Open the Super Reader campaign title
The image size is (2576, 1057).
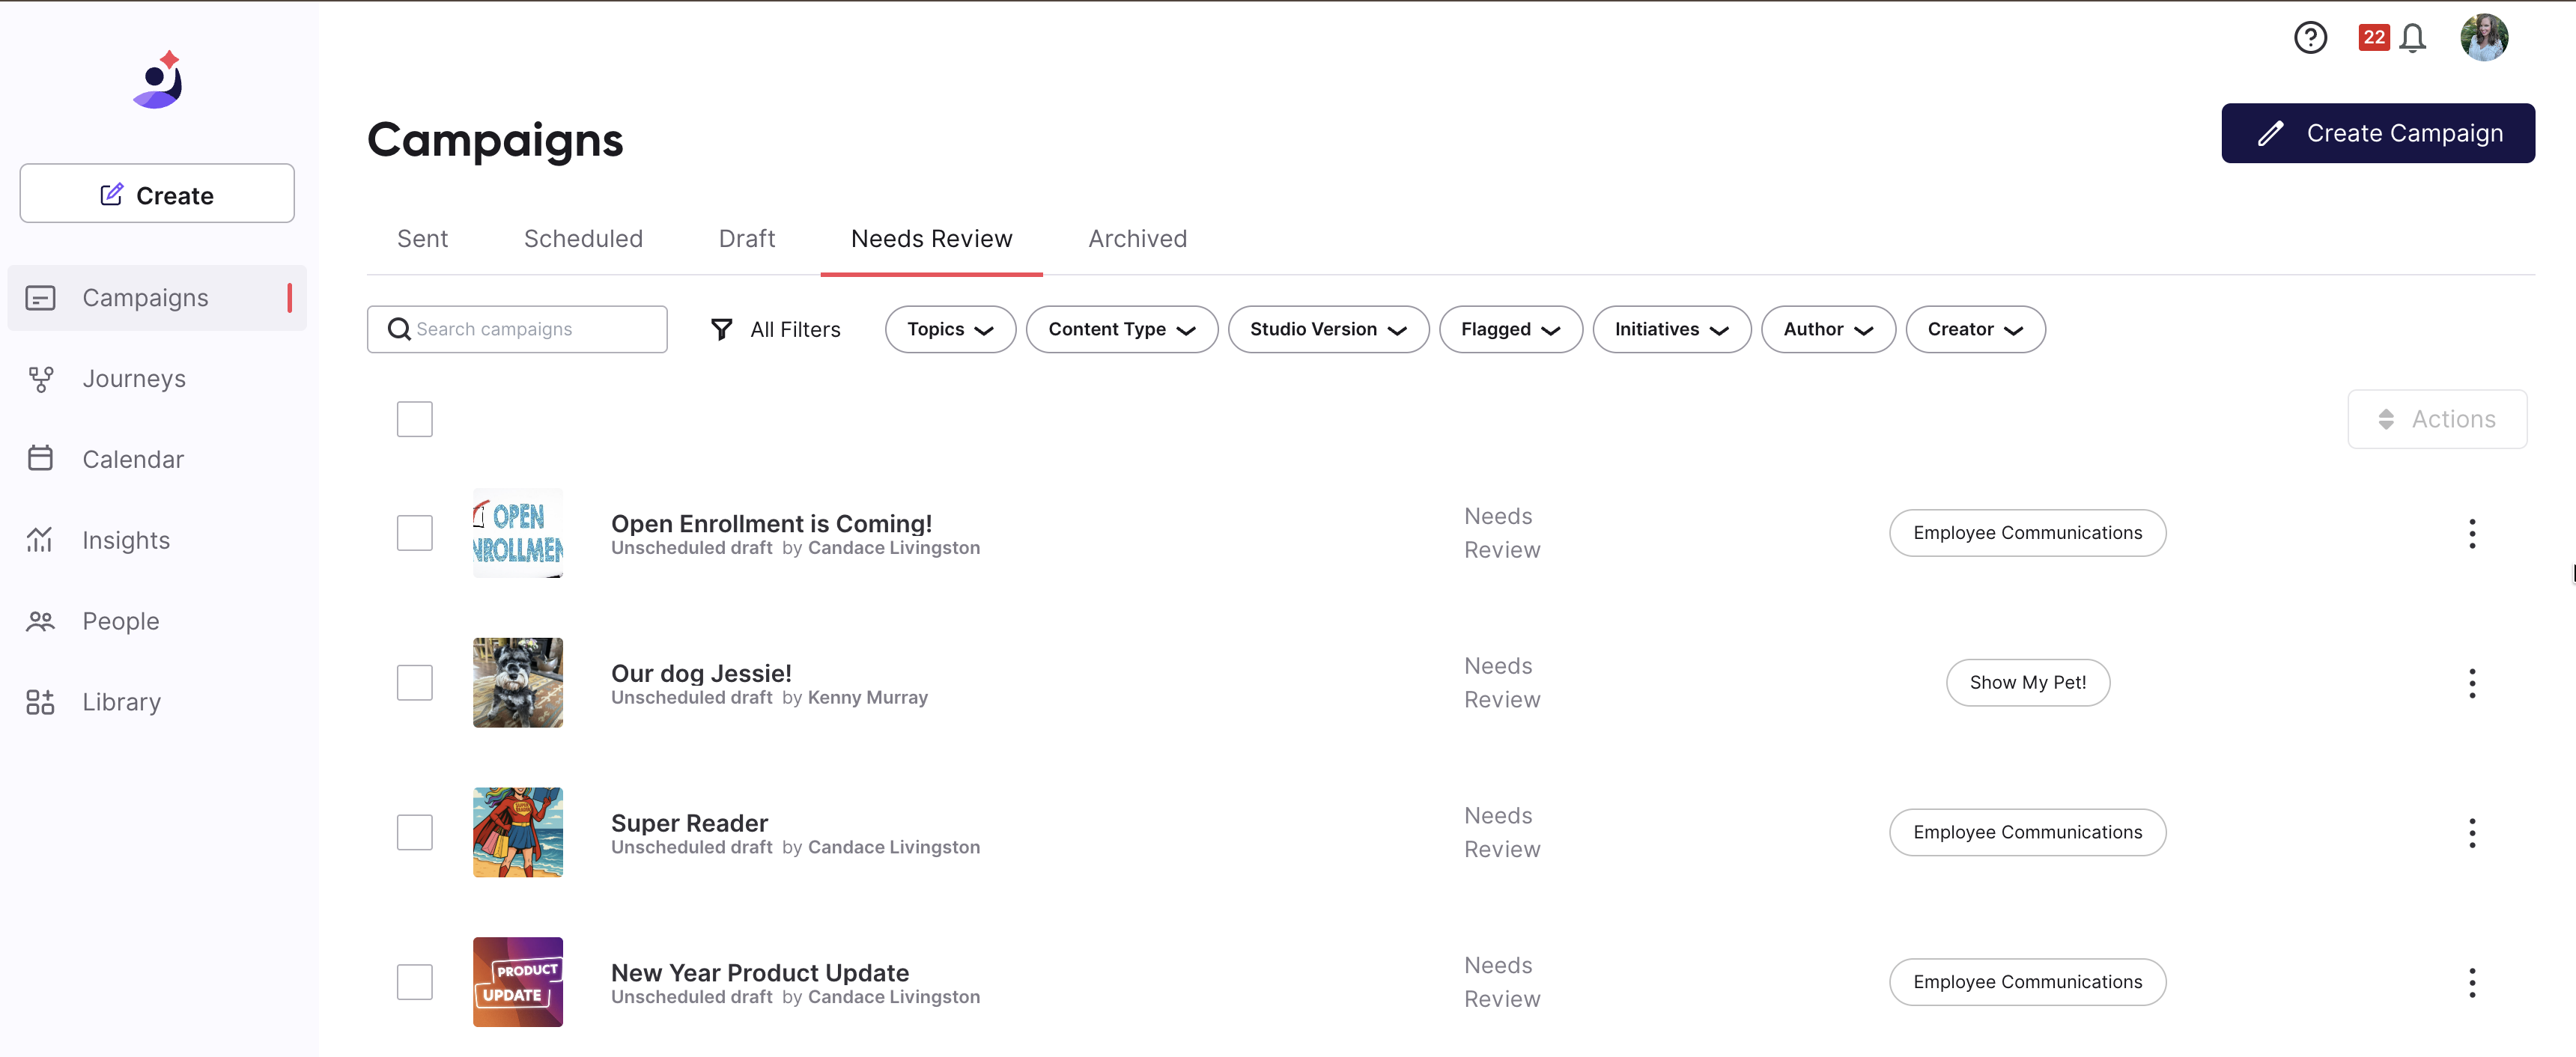[x=689, y=823]
